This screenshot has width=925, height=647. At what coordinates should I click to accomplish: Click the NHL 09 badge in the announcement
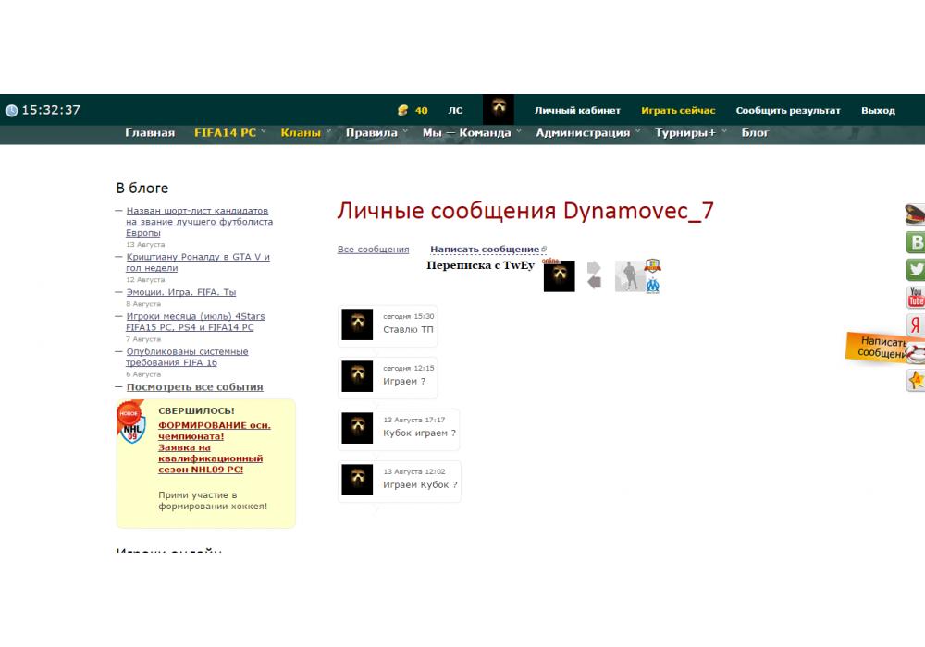coord(131,424)
